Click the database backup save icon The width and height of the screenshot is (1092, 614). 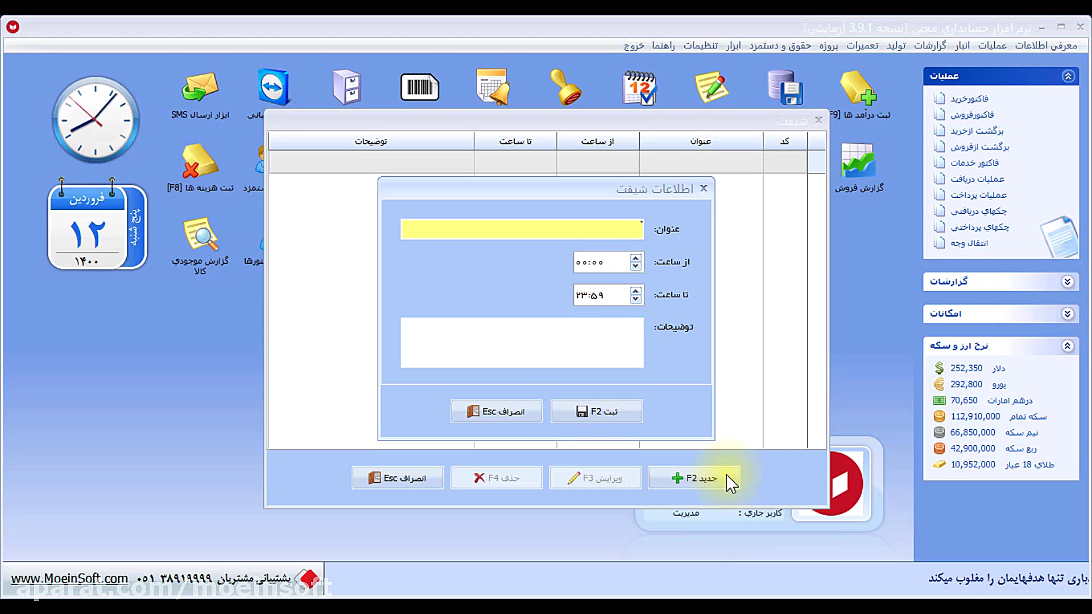[x=785, y=88]
